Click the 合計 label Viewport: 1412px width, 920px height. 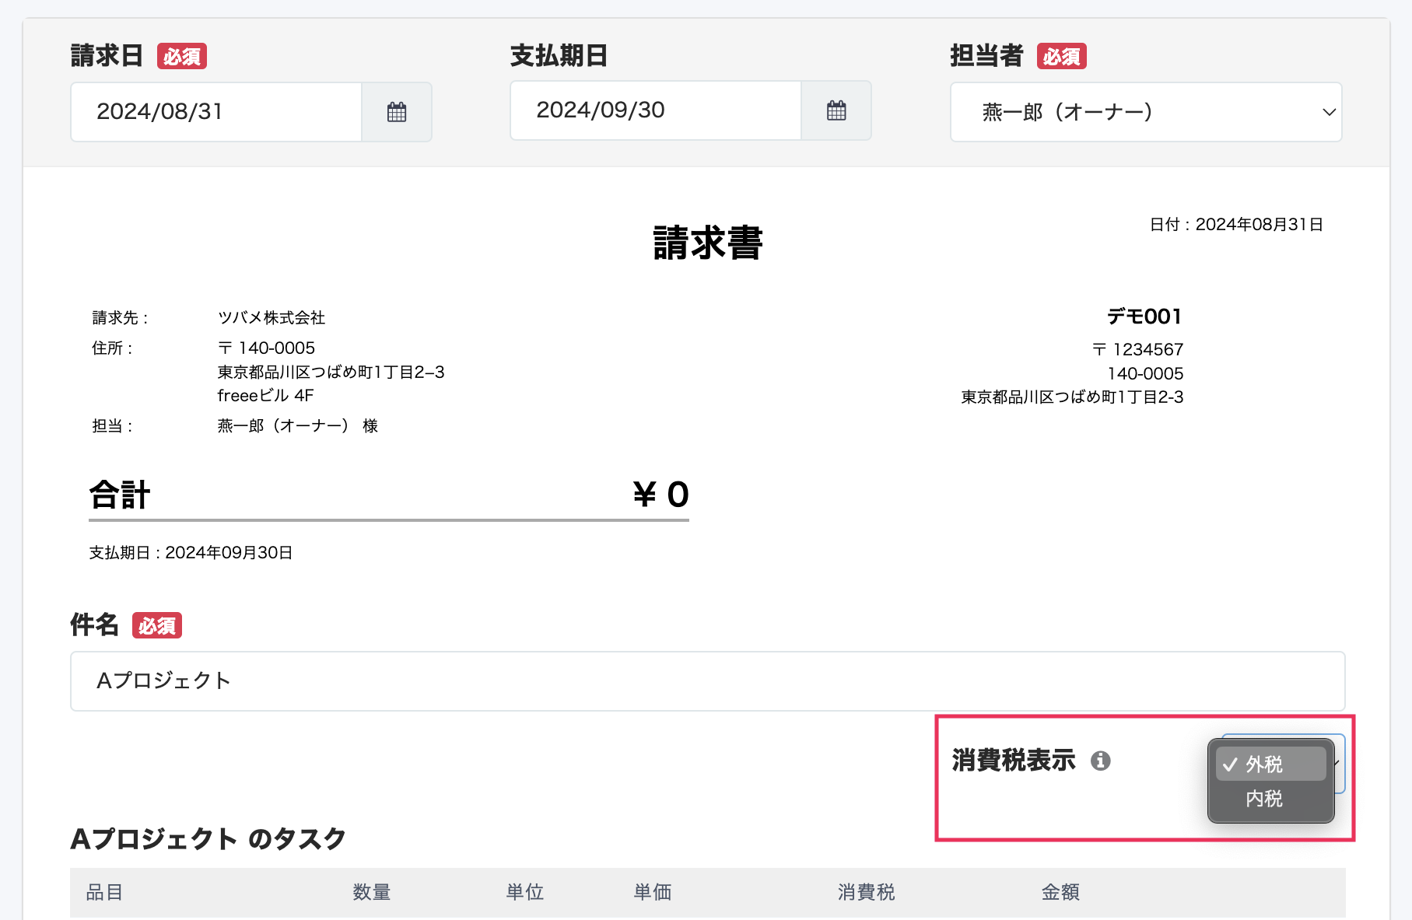[120, 495]
